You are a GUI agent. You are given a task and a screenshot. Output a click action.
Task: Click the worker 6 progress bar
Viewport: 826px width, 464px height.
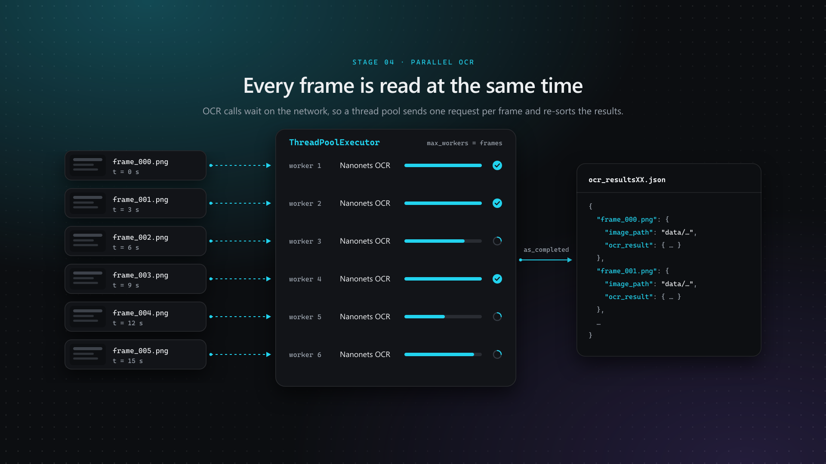(x=443, y=354)
